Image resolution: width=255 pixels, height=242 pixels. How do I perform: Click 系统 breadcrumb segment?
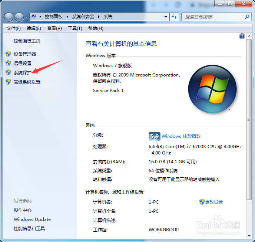[x=108, y=17]
